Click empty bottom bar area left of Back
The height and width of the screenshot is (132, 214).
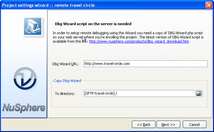(65, 125)
